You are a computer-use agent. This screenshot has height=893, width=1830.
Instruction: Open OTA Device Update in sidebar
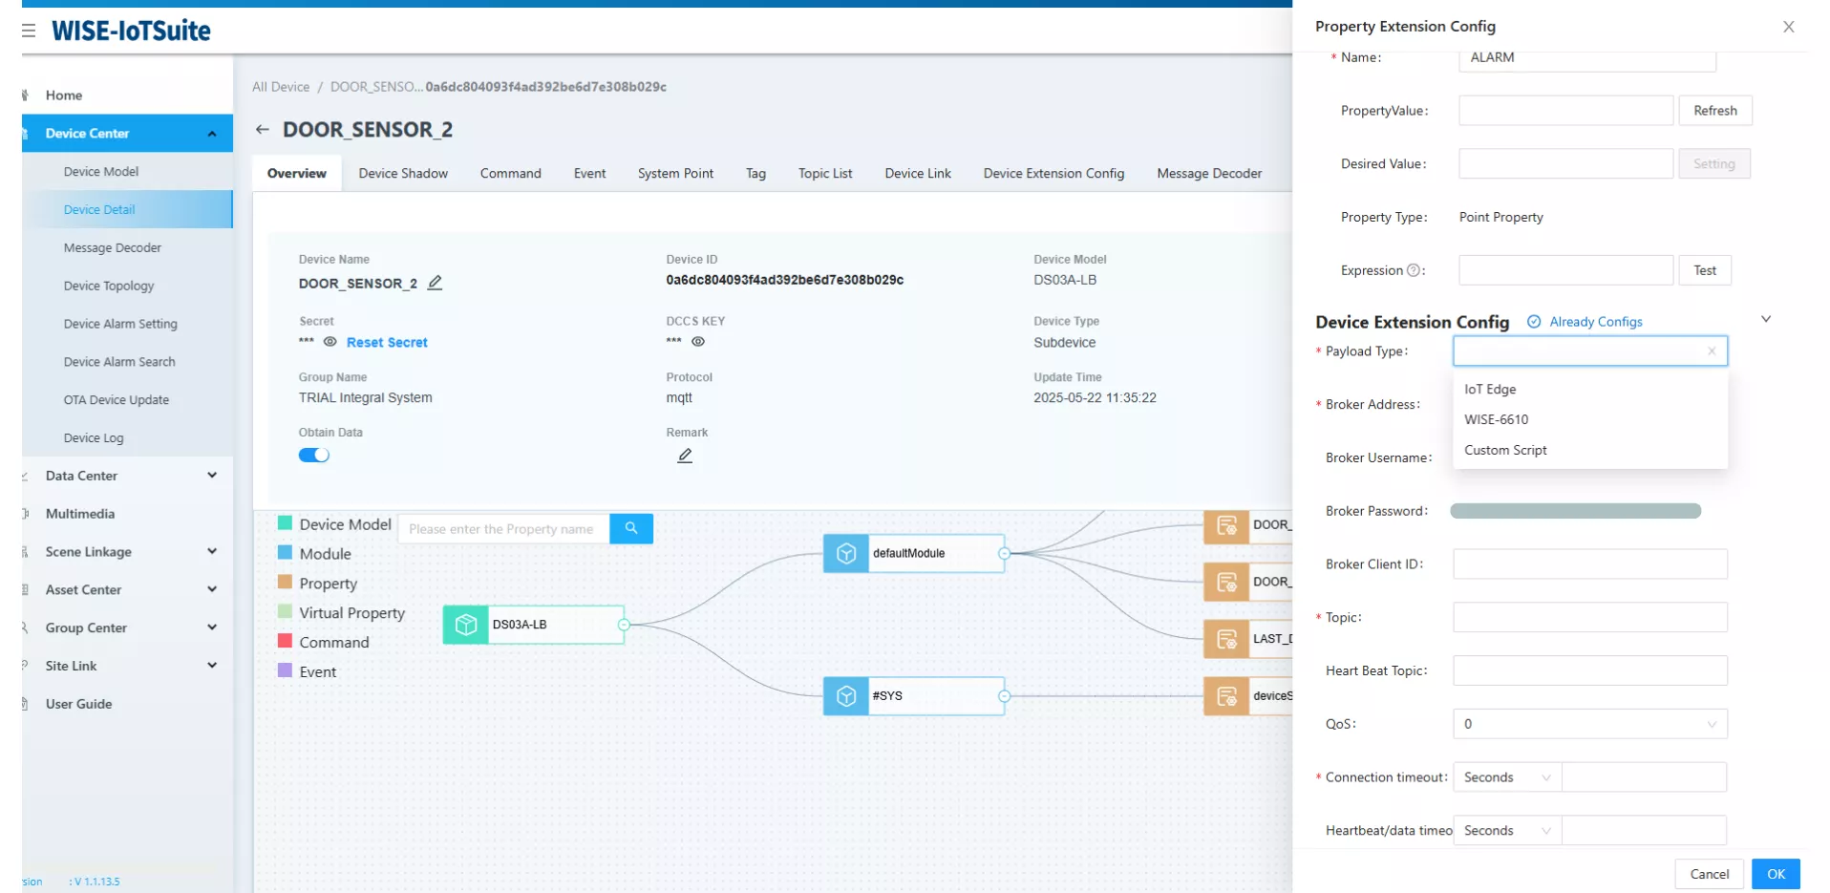[x=117, y=400]
